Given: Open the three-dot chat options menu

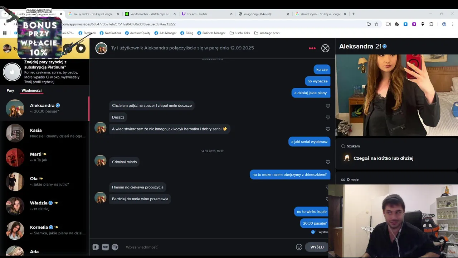Looking at the screenshot, I should [x=312, y=48].
